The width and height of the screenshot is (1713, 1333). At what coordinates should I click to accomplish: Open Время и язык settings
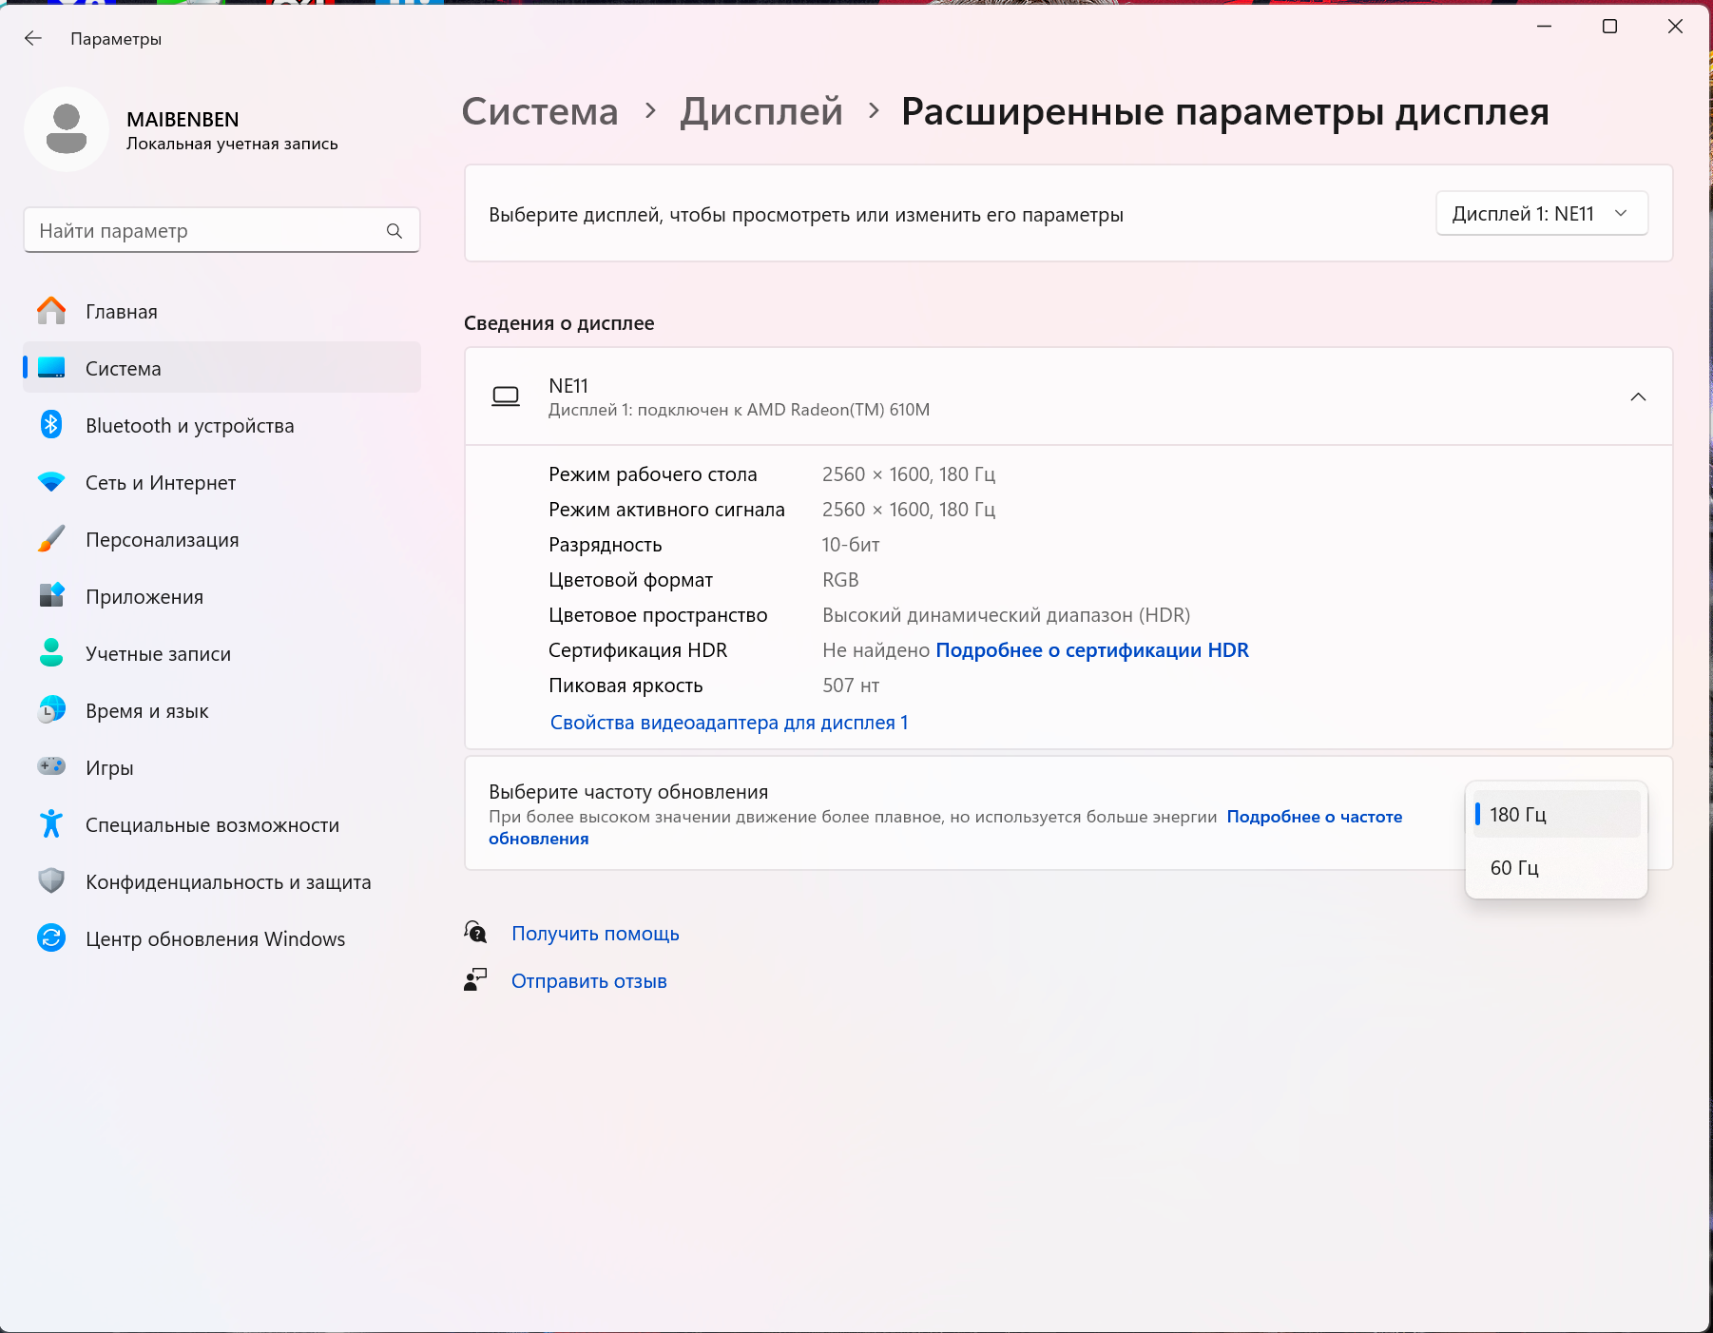click(147, 711)
